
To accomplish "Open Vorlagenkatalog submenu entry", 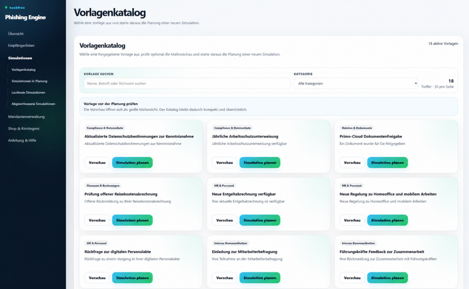I will [x=23, y=70].
